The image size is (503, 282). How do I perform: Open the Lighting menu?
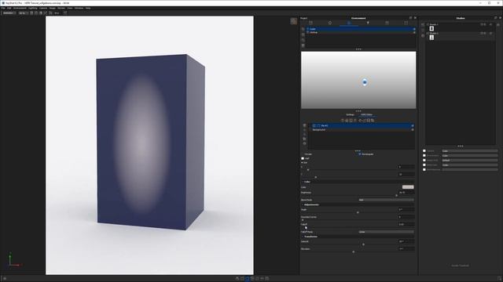point(33,8)
